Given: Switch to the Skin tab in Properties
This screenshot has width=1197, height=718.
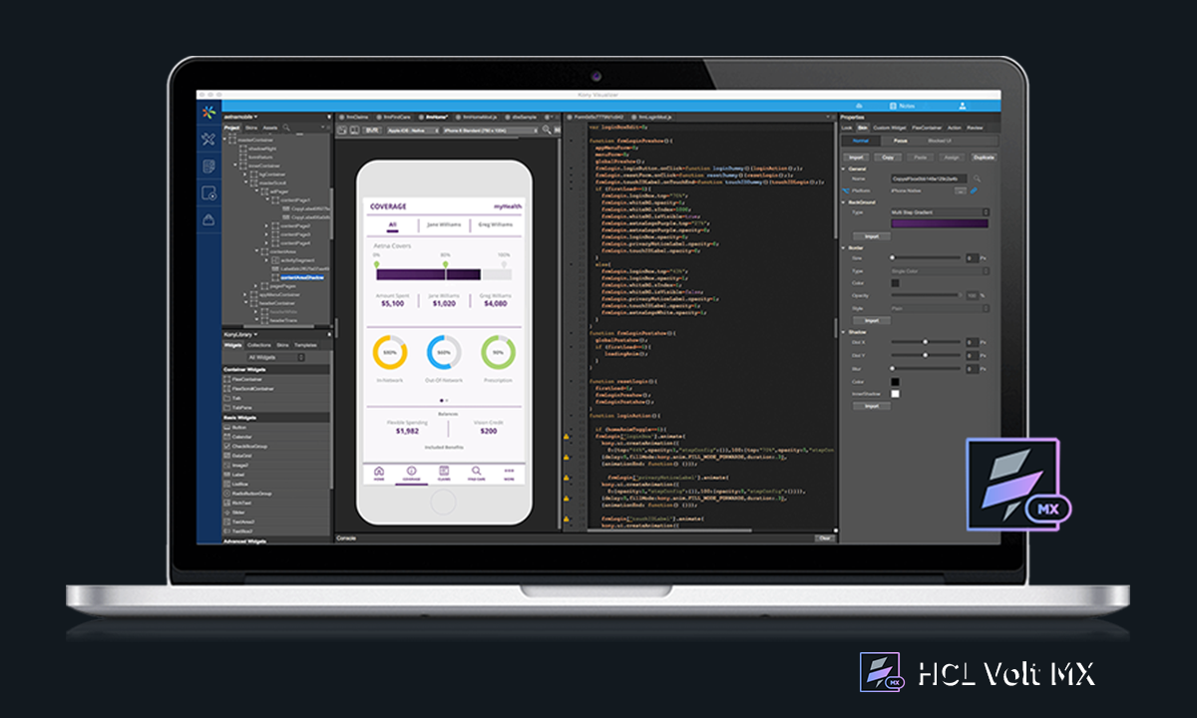Looking at the screenshot, I should [862, 128].
